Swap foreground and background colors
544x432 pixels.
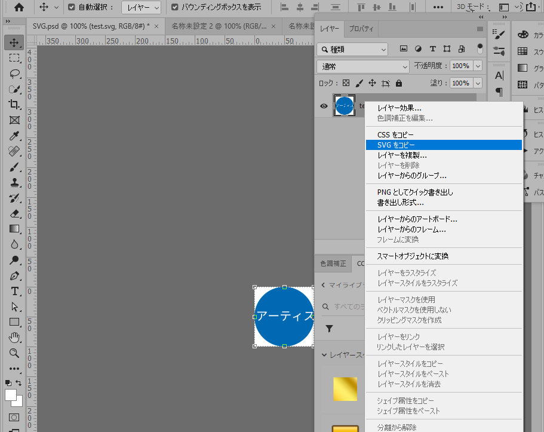[19, 382]
